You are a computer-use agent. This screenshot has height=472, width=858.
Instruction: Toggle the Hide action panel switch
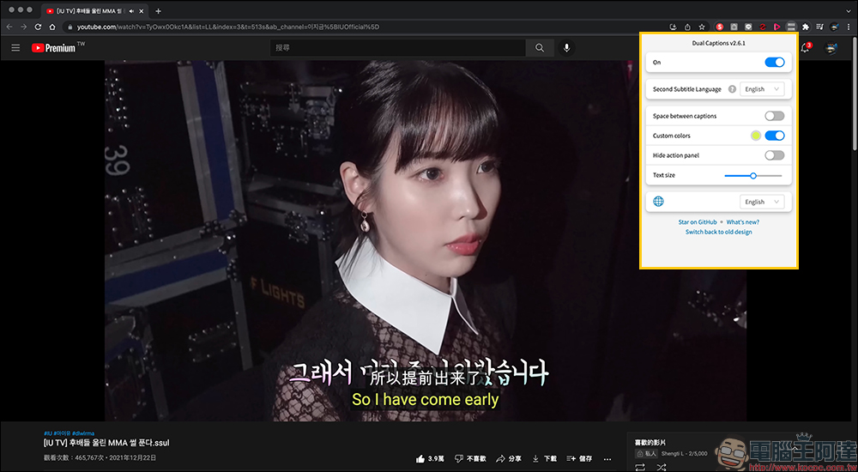coord(774,155)
